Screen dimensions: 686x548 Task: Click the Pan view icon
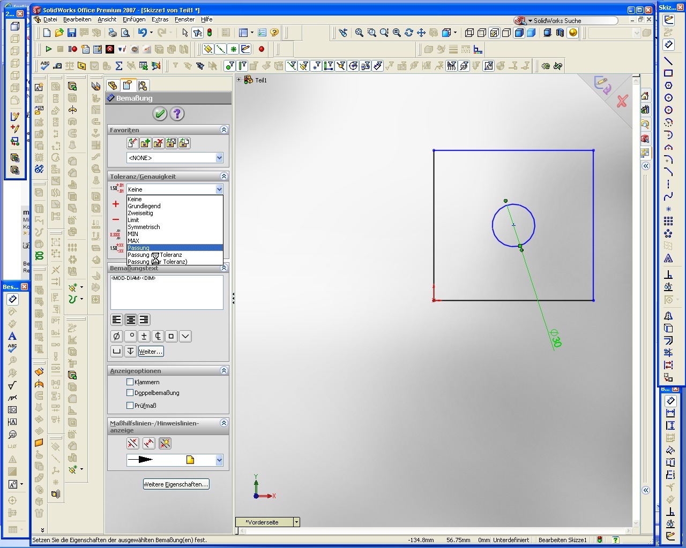pyautogui.click(x=421, y=33)
